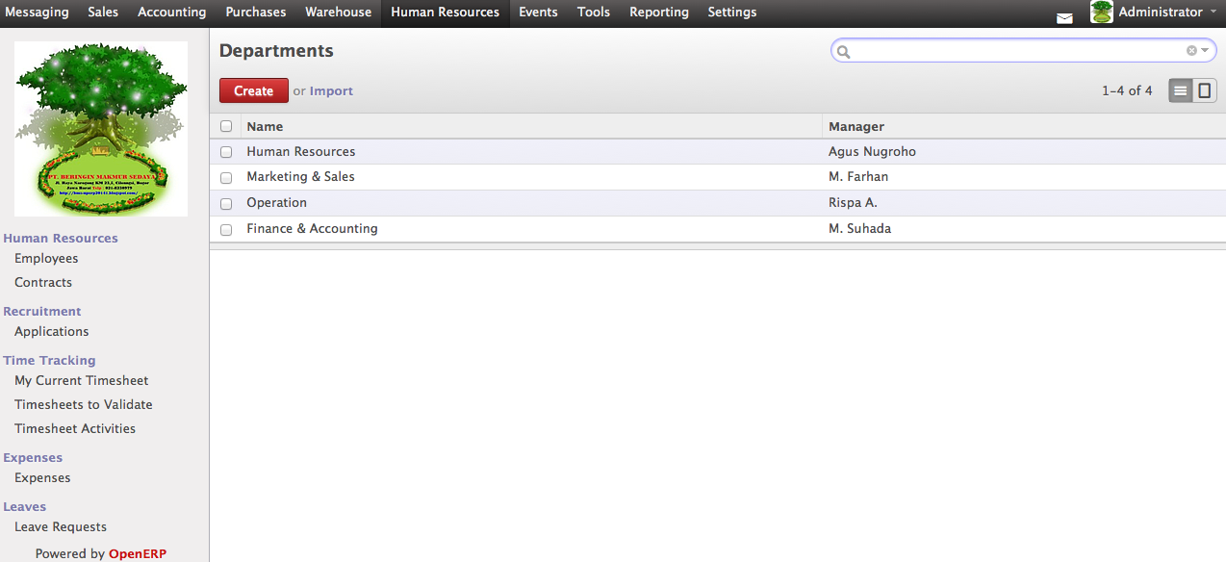1226x562 pixels.
Task: Open the Messaging menu
Action: pos(38,13)
